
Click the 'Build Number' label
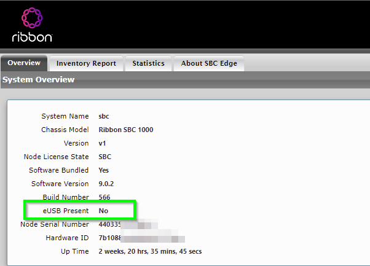click(x=66, y=197)
